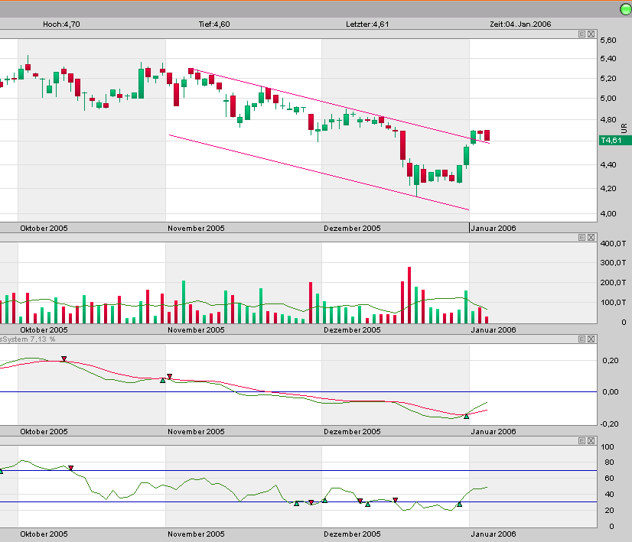The height and width of the screenshot is (542, 632).
Task: Close the volume chart panel
Action: coord(591,238)
